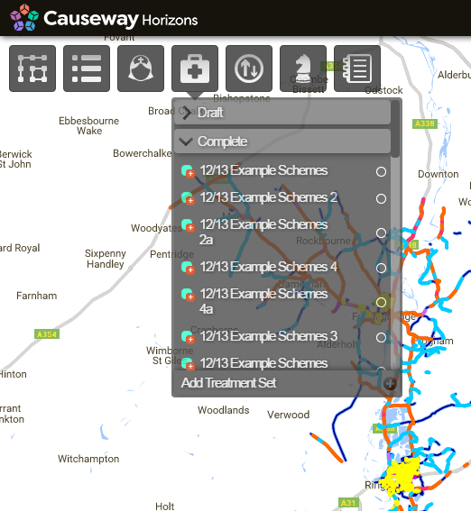
Task: Click treatment icon beside 12/13 Example Schemes 2
Action: point(189,198)
